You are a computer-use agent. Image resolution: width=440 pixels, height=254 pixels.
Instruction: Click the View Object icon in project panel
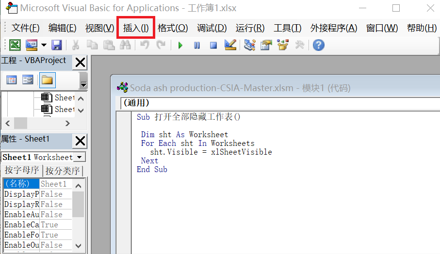coord(28,80)
